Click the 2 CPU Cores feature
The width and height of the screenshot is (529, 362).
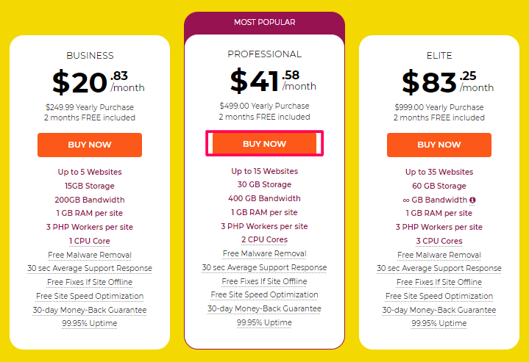(265, 240)
